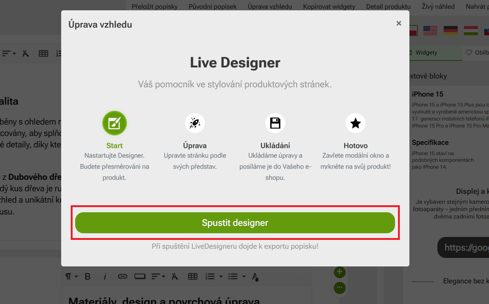The height and width of the screenshot is (304, 489).
Task: Expand the bullet list style dropdown arrow
Action: tap(244, 276)
